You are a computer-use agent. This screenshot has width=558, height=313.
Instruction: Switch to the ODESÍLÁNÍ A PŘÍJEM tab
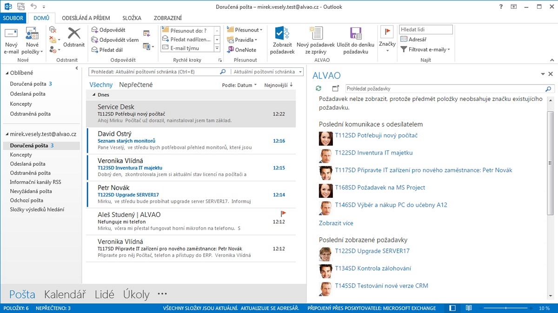[86, 18]
